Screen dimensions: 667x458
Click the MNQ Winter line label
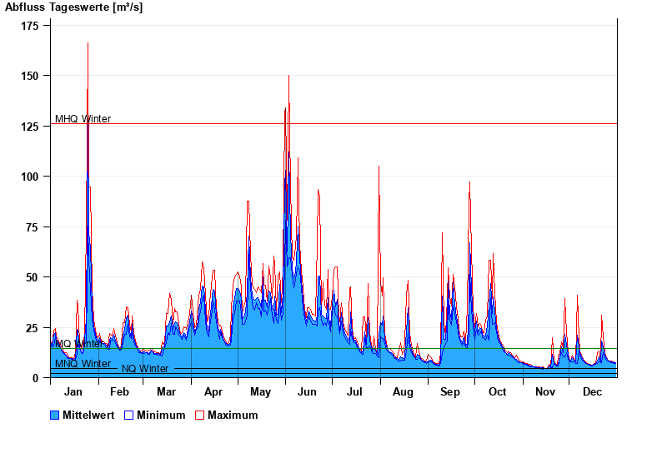[x=83, y=364]
